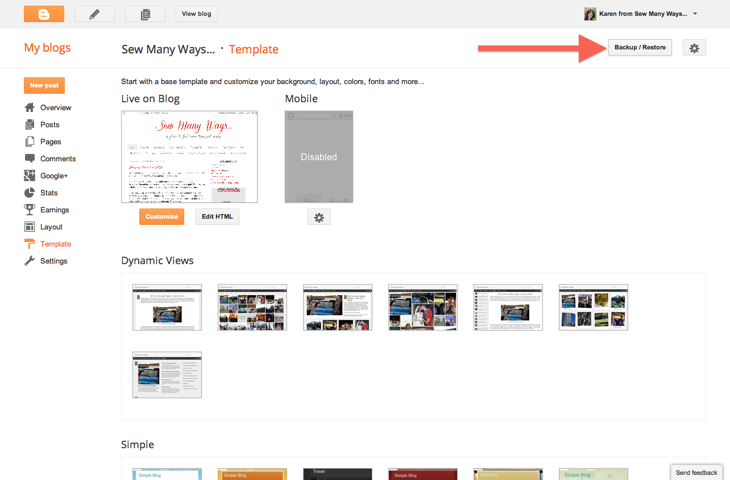The image size is (730, 480).
Task: Click the Earnings trophy icon
Action: 30,210
